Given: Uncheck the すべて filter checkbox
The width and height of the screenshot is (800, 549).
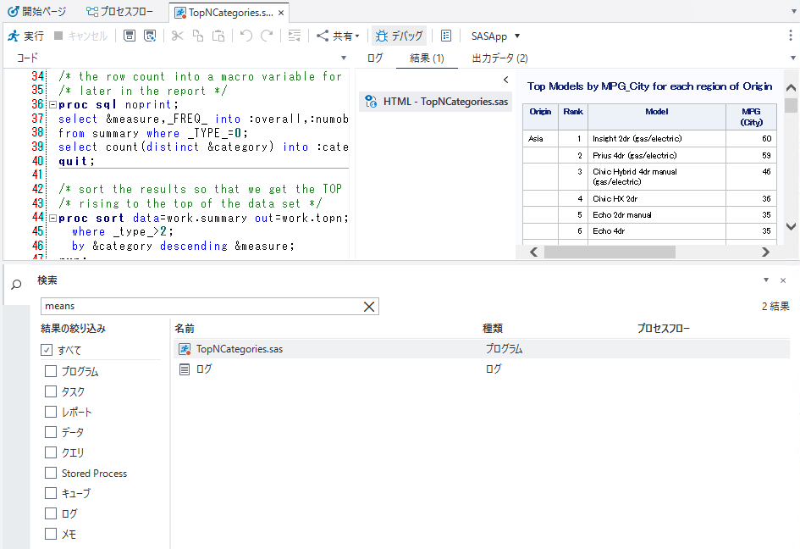Looking at the screenshot, I should (47, 350).
